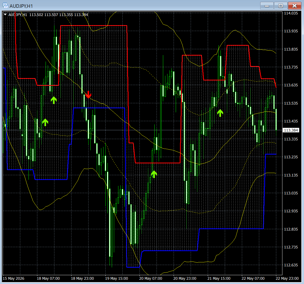Viewport: 304px width, 284px height.
Task: Close the AUDJPY,H1 chart window
Action: (x=294, y=6)
